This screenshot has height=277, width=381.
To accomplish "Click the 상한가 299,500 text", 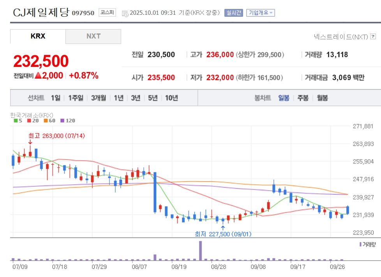I will pyautogui.click(x=260, y=54).
